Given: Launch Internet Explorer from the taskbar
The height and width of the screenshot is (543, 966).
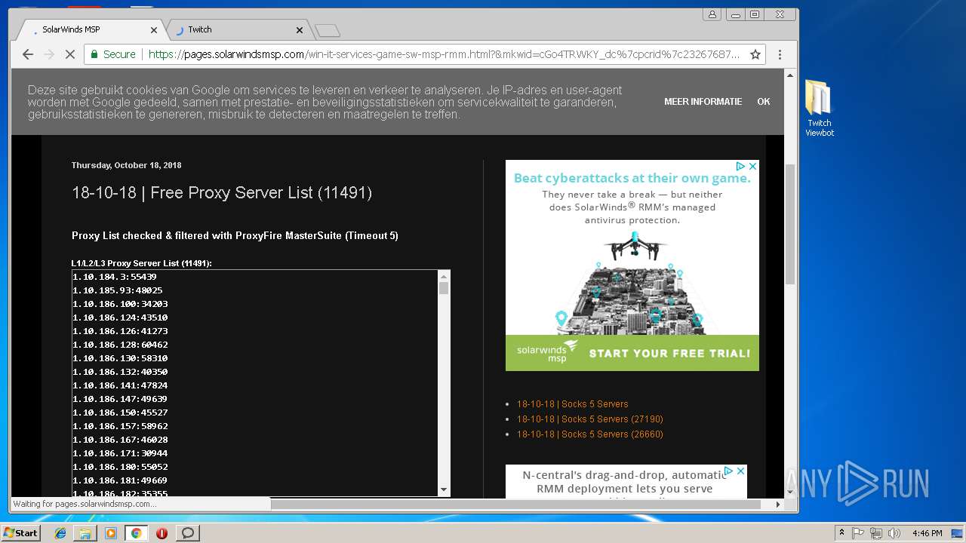Looking at the screenshot, I should pyautogui.click(x=60, y=533).
